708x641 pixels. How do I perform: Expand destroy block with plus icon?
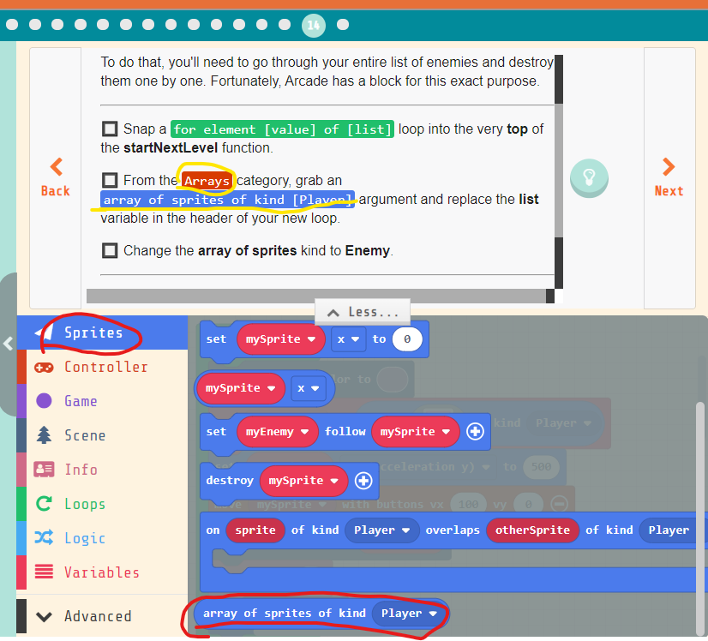point(363,481)
